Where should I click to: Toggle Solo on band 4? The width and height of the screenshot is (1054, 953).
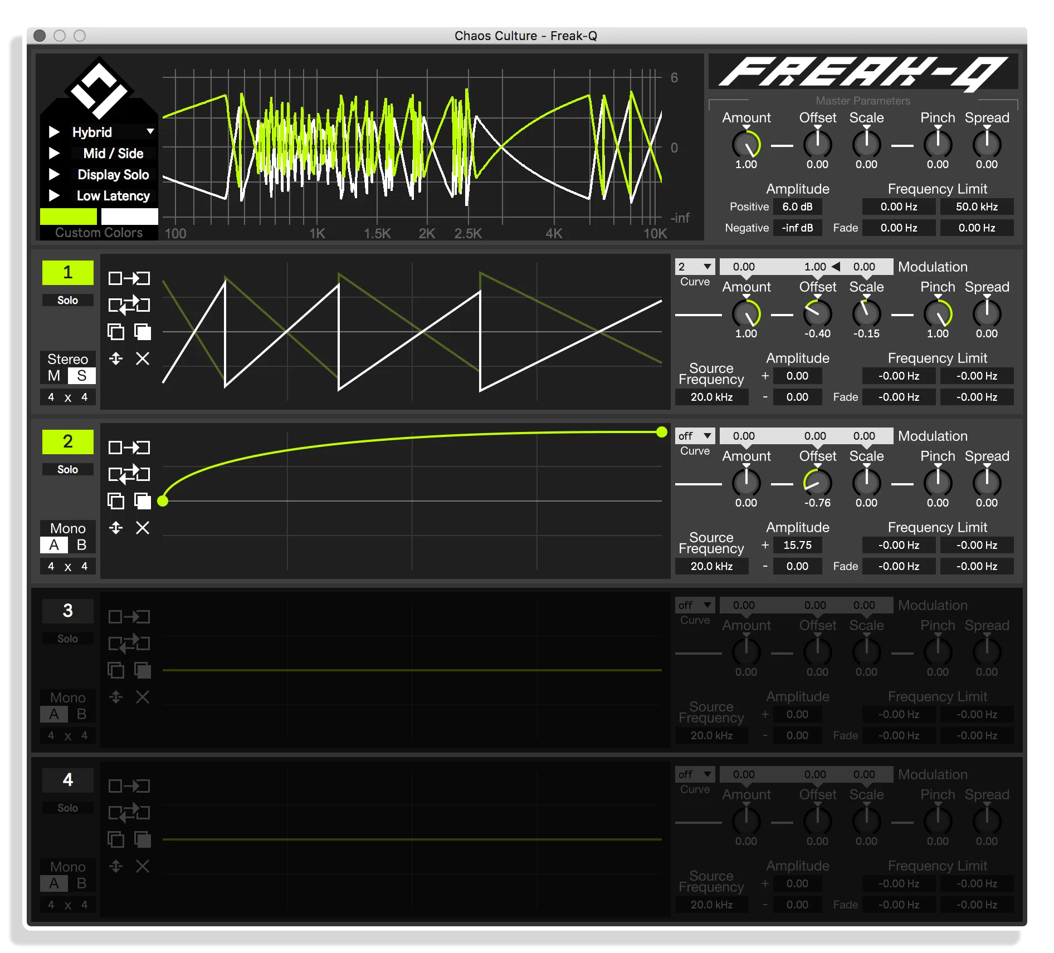(x=68, y=808)
